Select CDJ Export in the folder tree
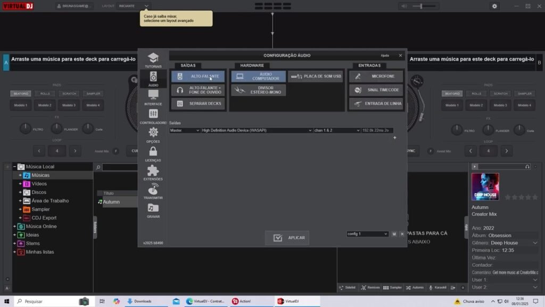 (x=44, y=218)
